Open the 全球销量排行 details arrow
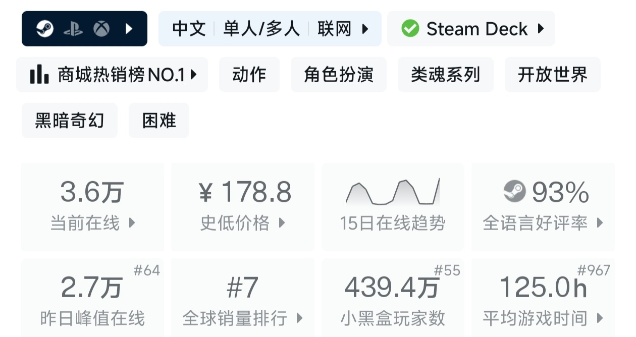This screenshot has height=337, width=636. (x=299, y=318)
